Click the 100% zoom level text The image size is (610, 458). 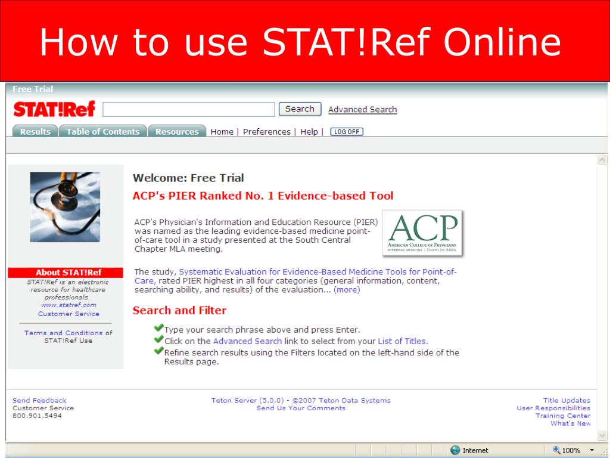click(x=571, y=451)
